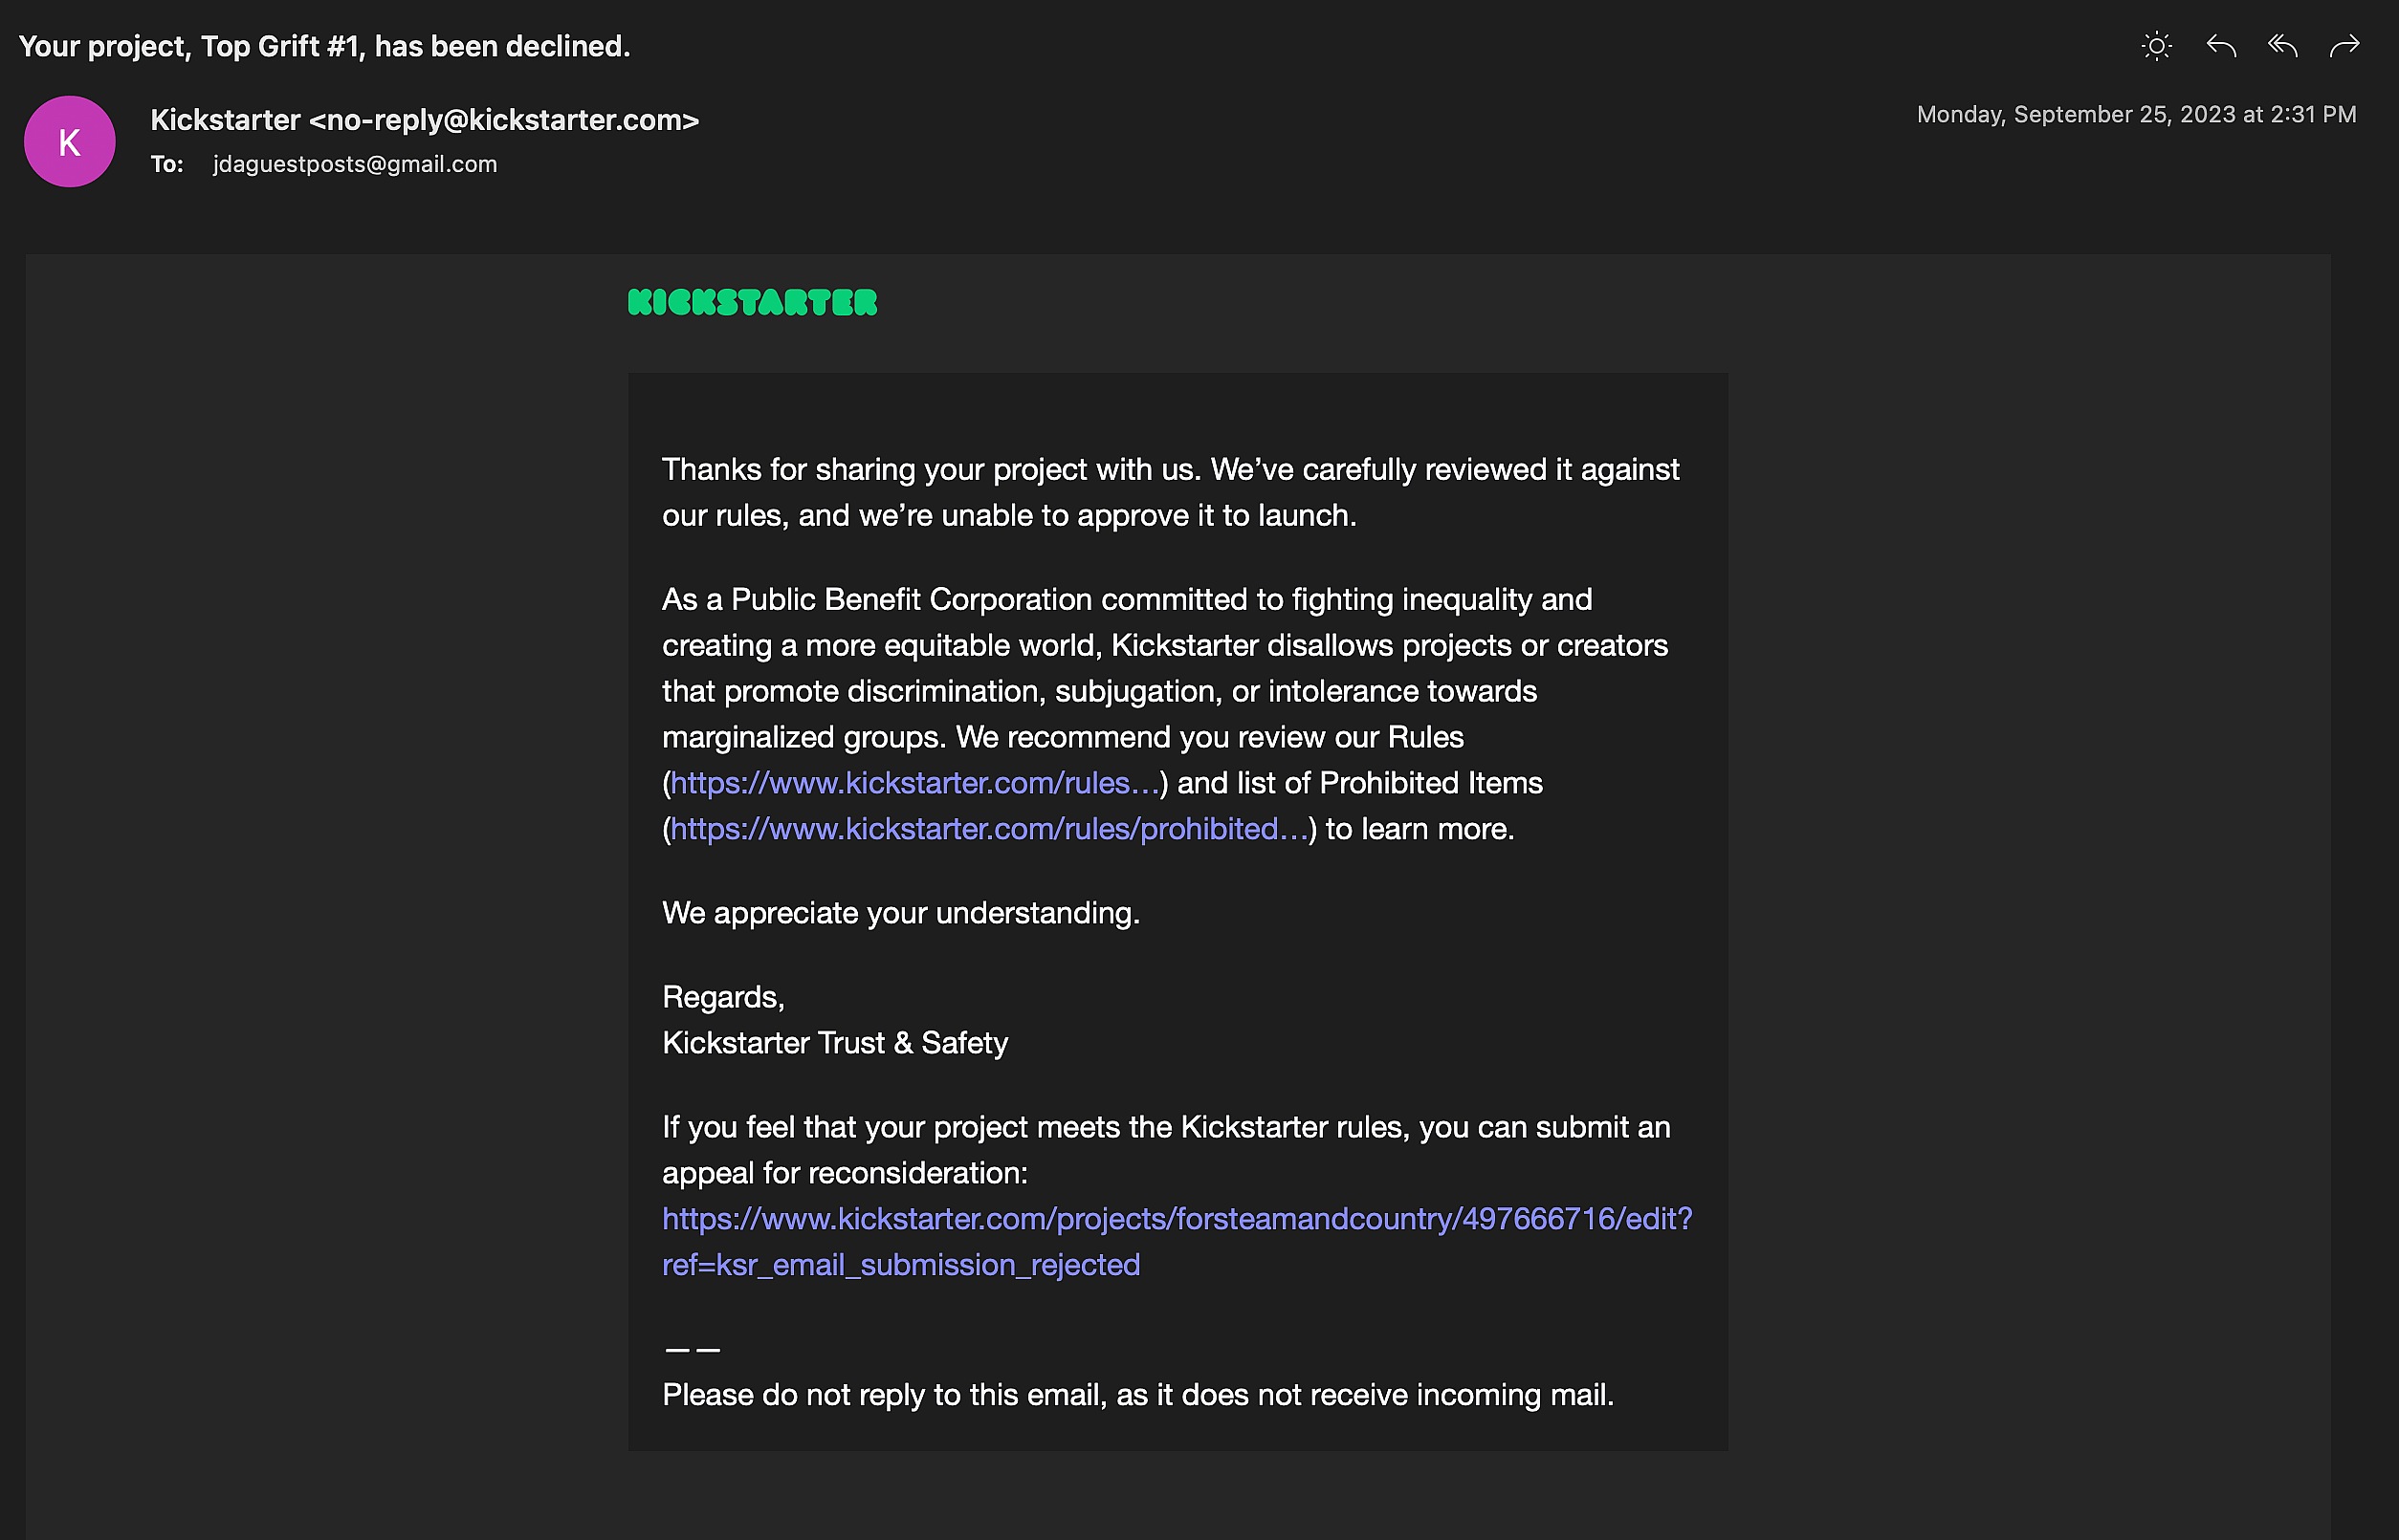Click the "To:" label

[x=166, y=164]
